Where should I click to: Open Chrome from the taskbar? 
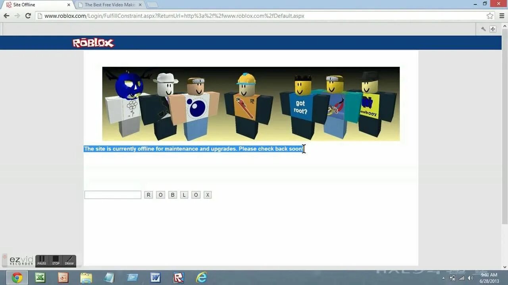click(17, 278)
